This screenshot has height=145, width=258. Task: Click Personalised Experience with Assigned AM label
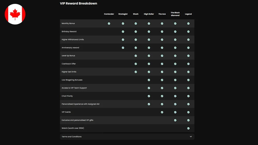[80, 104]
